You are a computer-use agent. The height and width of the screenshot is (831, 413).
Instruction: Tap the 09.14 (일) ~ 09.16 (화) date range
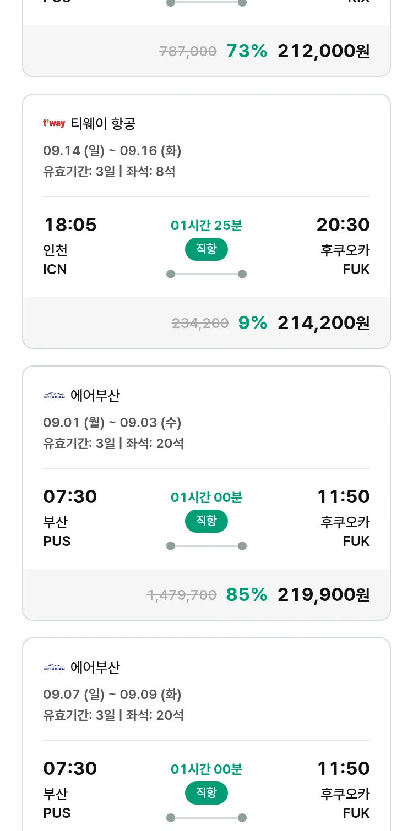pyautogui.click(x=112, y=151)
